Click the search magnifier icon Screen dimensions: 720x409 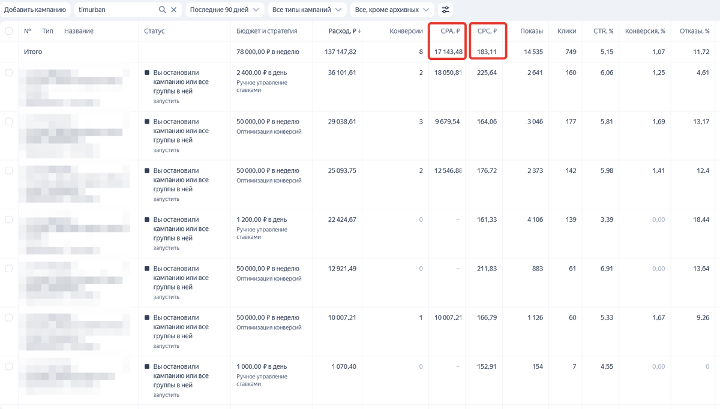pos(163,10)
